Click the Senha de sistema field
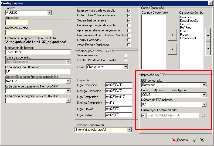 coord(29,32)
